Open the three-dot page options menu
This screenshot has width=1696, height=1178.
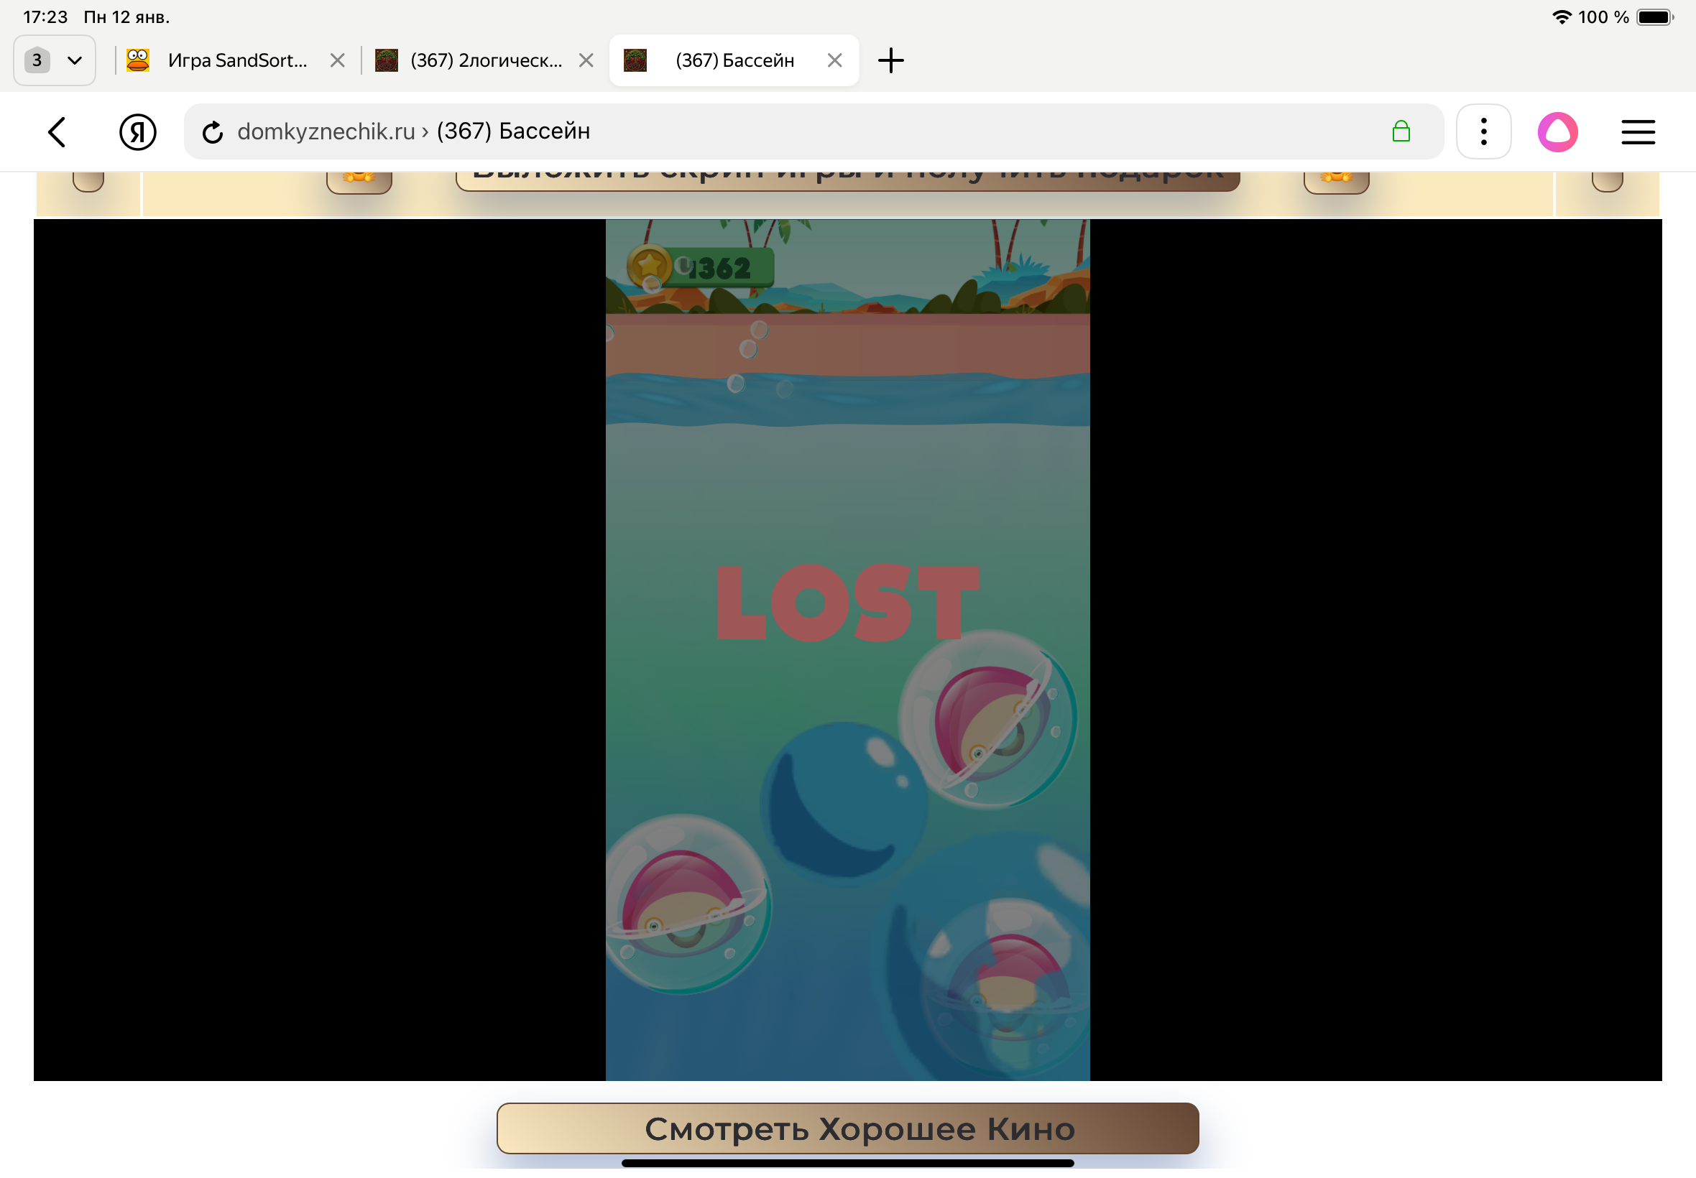[x=1483, y=132]
